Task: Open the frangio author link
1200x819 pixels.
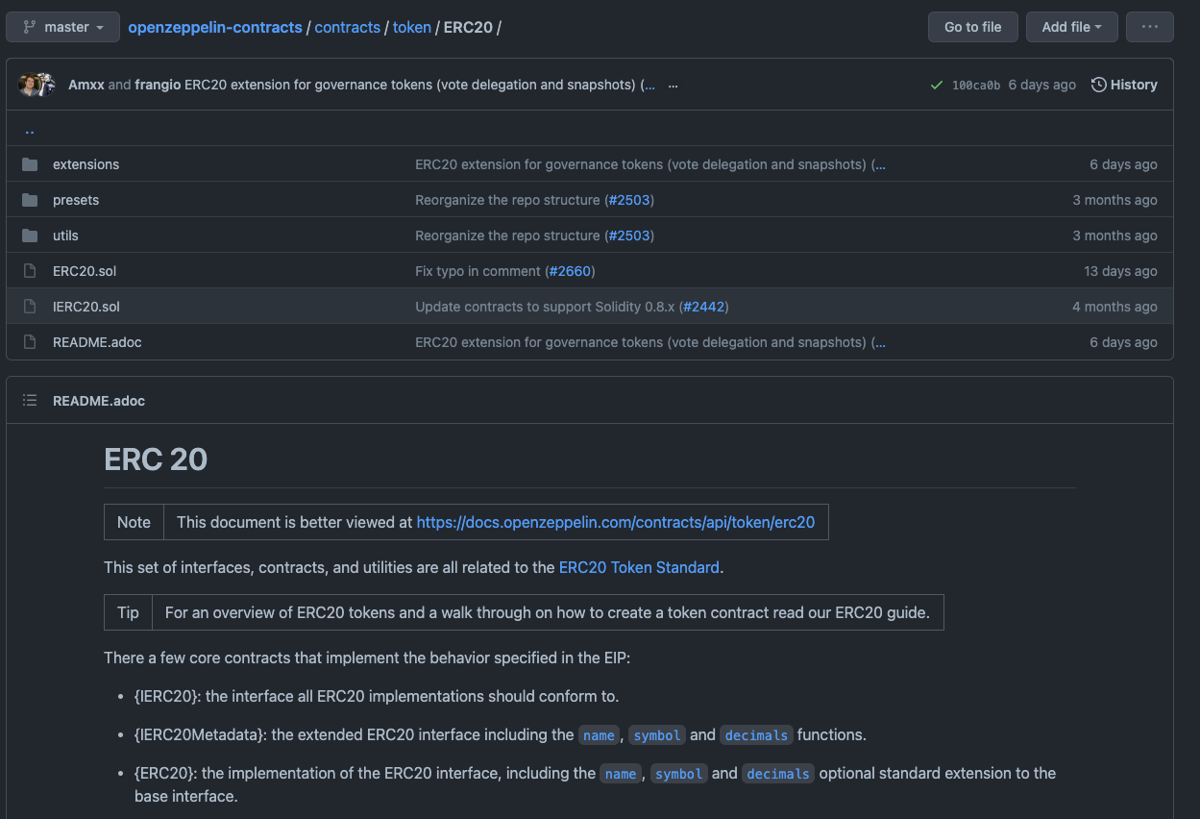Action: point(158,85)
